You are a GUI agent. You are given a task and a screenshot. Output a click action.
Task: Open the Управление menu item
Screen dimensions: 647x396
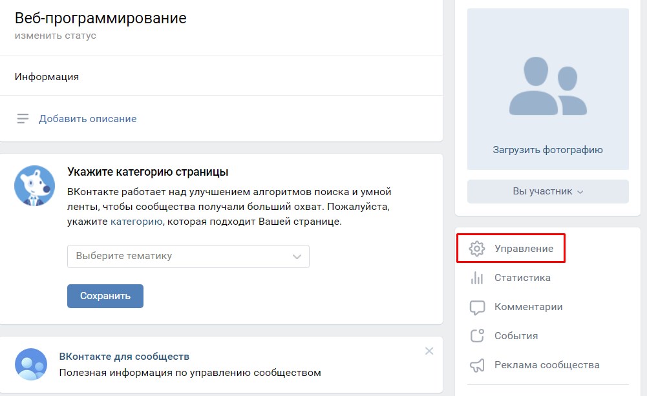point(524,249)
